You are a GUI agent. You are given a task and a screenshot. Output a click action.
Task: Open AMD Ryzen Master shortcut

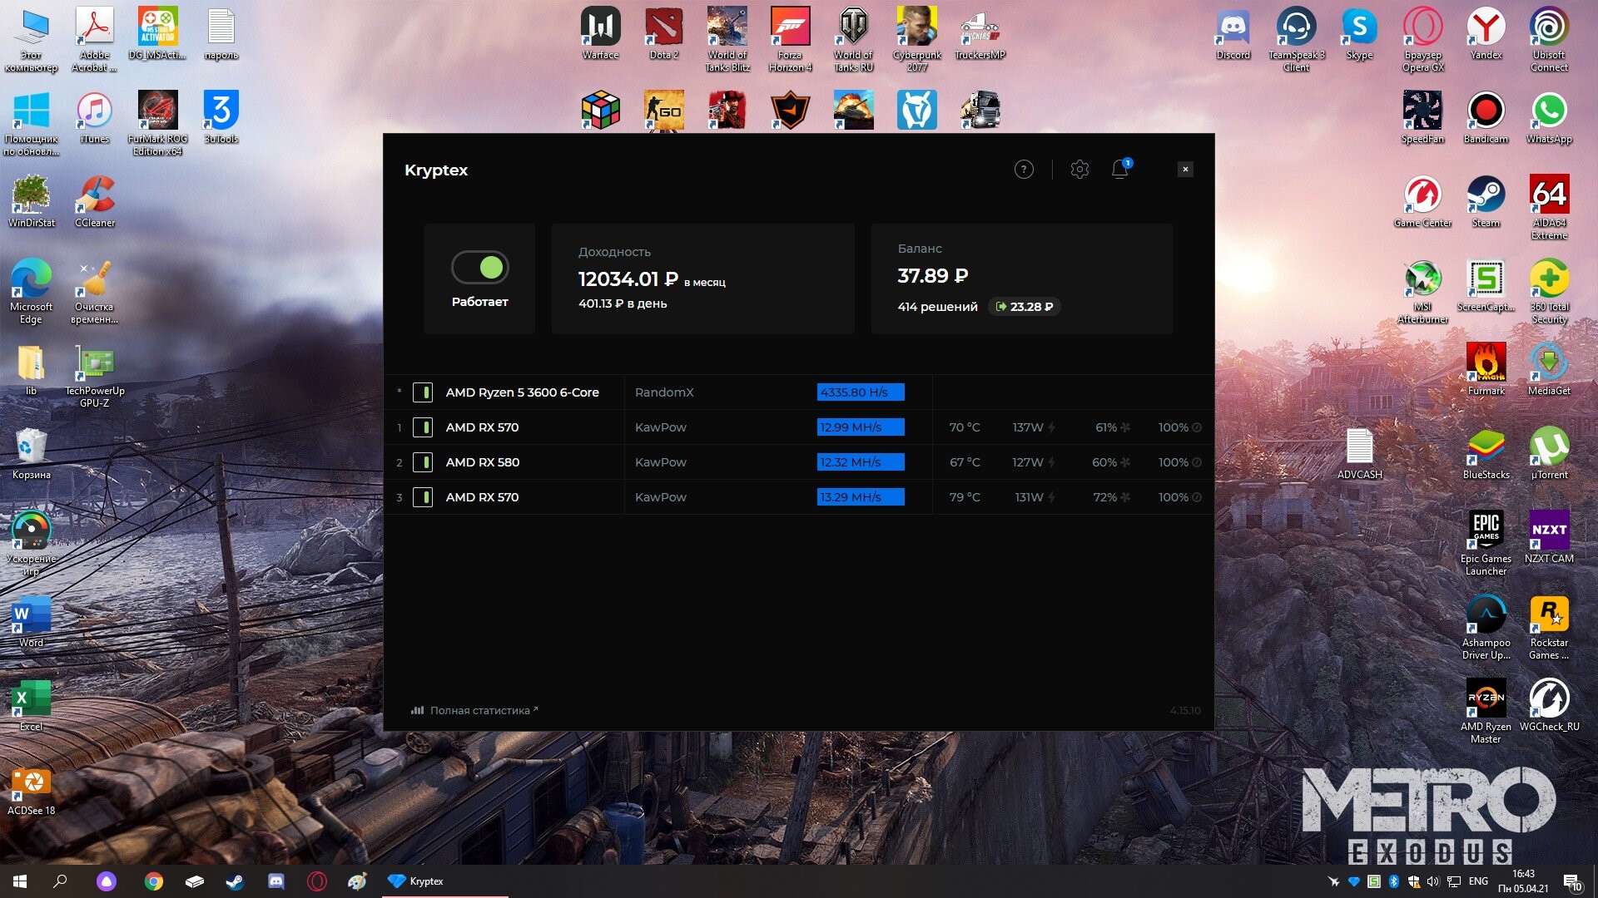click(x=1486, y=711)
